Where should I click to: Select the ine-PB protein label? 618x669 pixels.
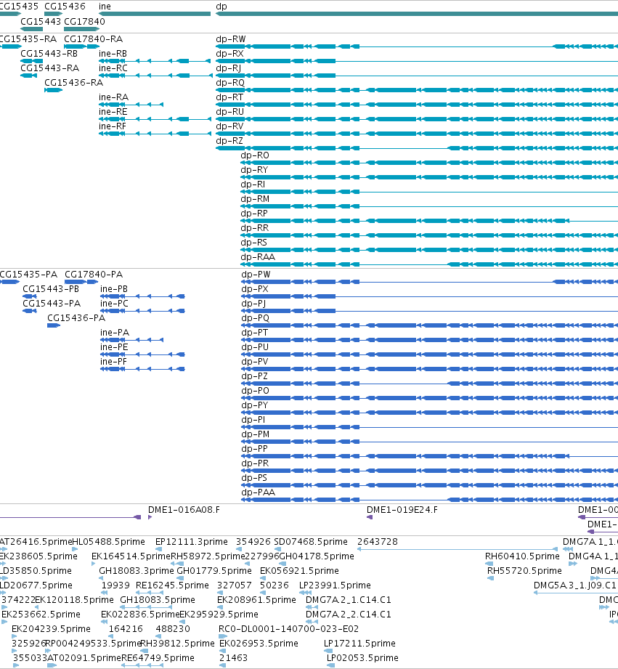114,288
